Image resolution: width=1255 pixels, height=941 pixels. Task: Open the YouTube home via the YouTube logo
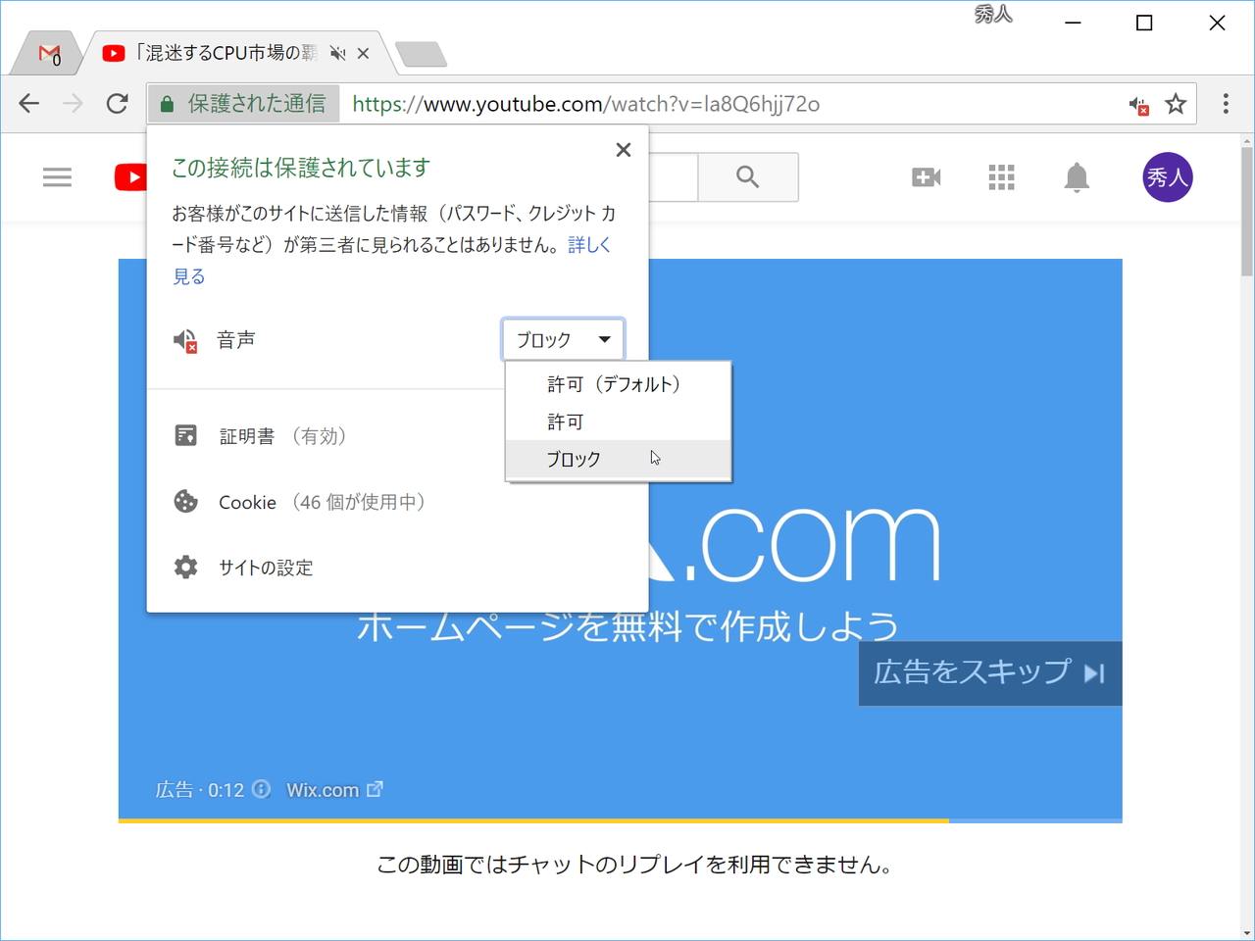point(132,177)
